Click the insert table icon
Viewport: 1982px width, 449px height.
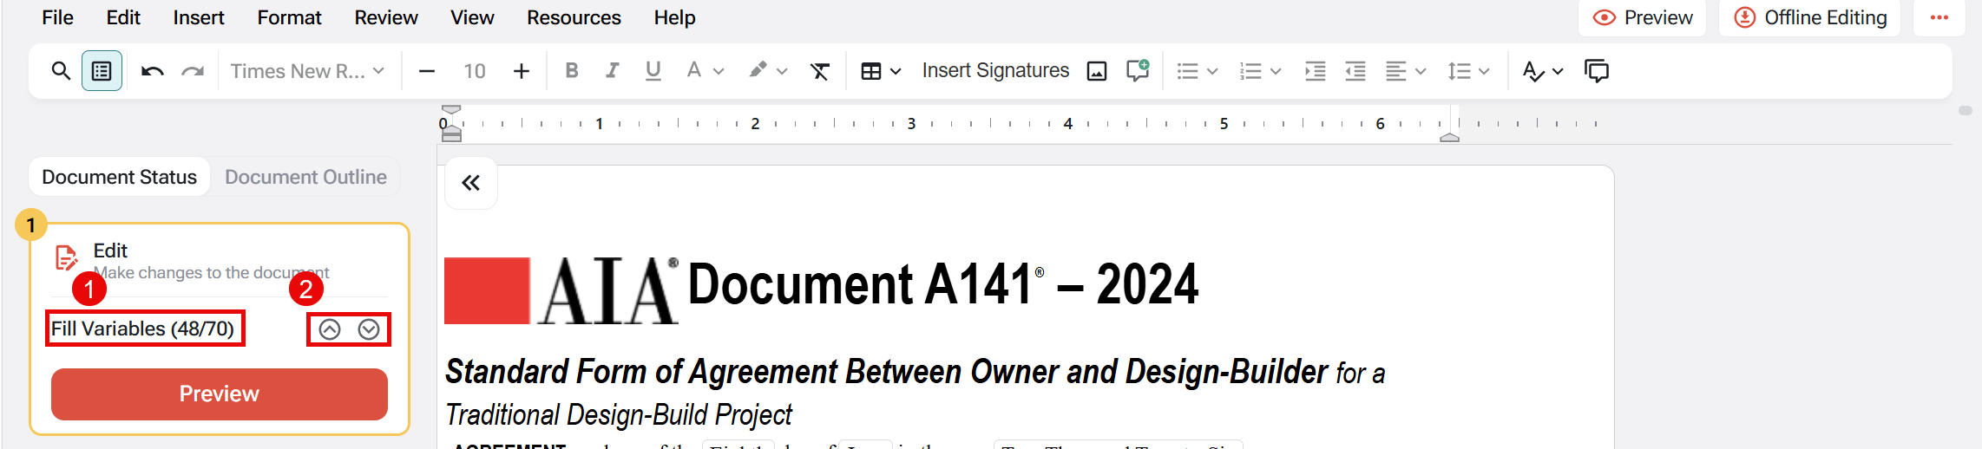click(x=871, y=71)
